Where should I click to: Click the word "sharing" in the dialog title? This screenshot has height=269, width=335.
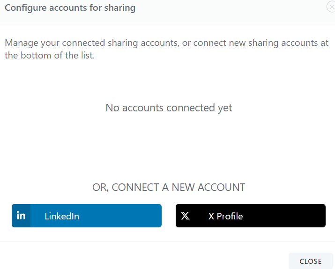click(x=119, y=8)
